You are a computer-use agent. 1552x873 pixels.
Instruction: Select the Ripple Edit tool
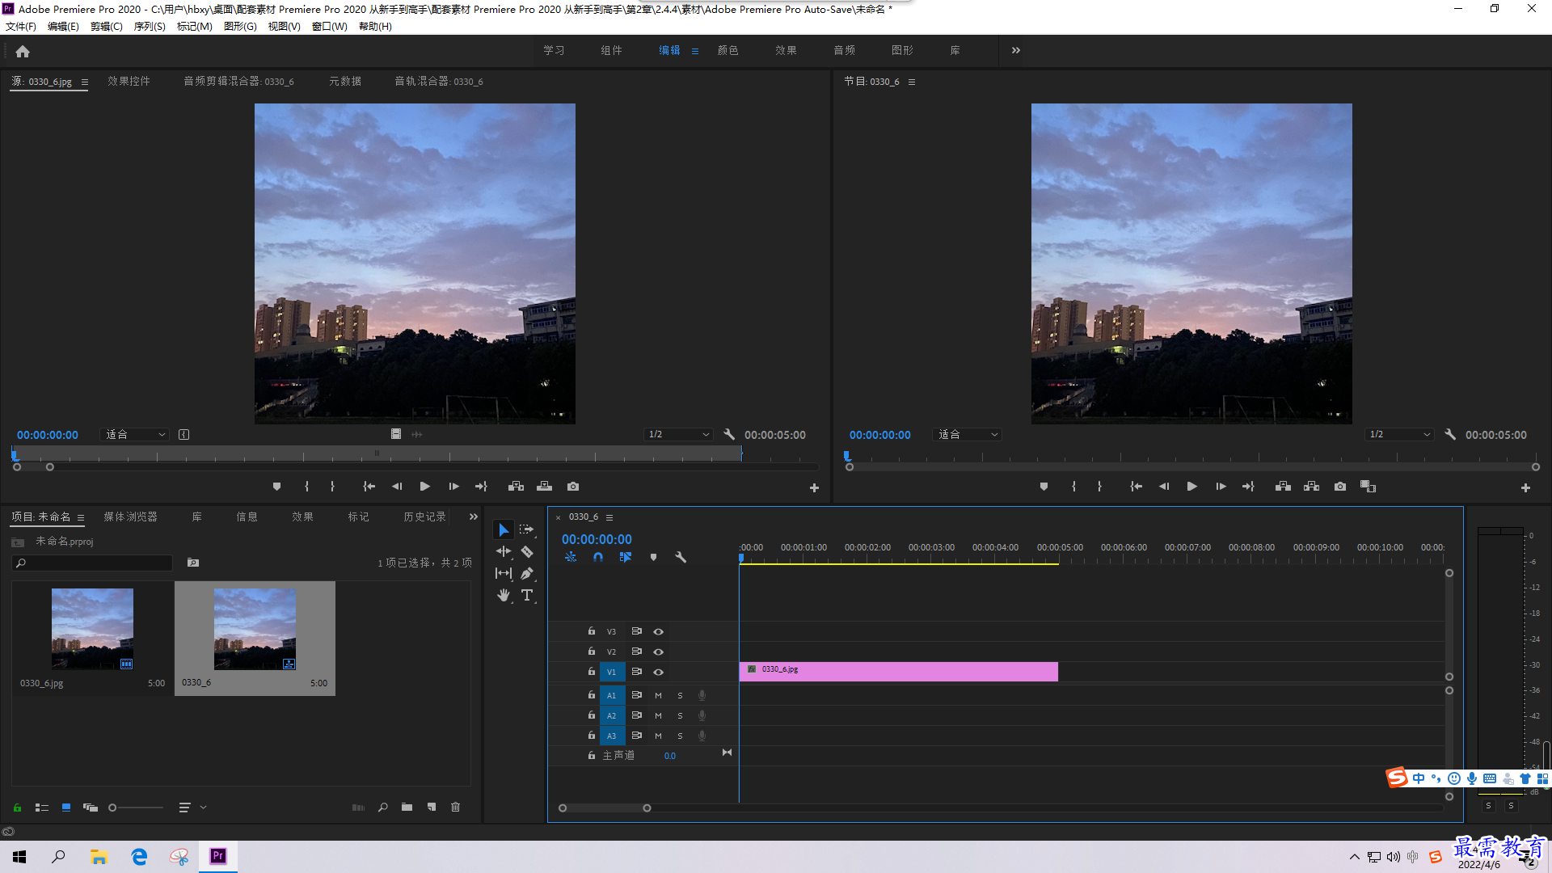point(504,551)
